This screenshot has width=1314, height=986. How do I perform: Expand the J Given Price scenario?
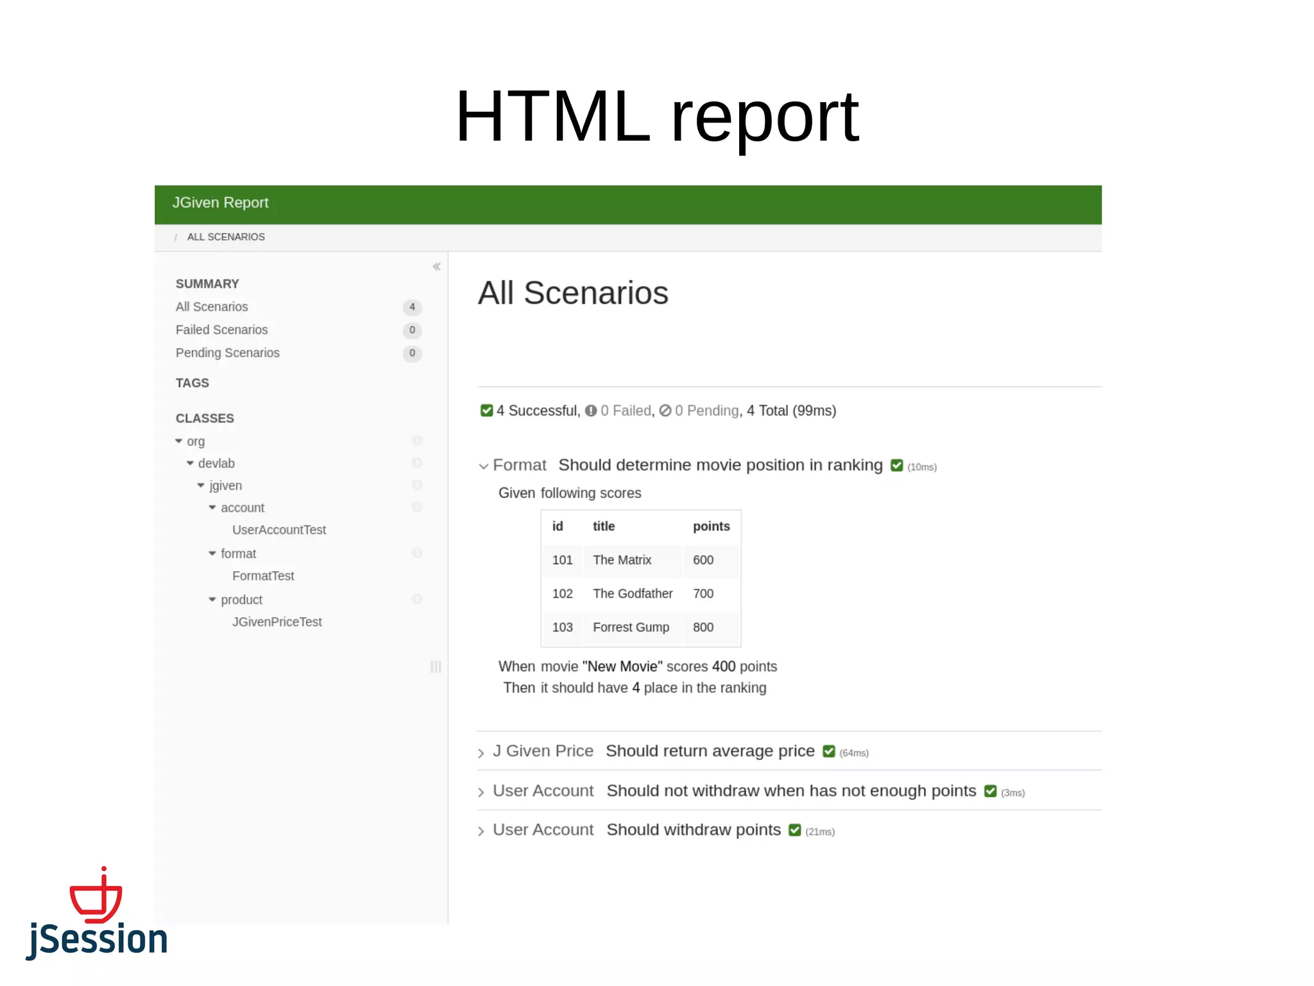[481, 753]
